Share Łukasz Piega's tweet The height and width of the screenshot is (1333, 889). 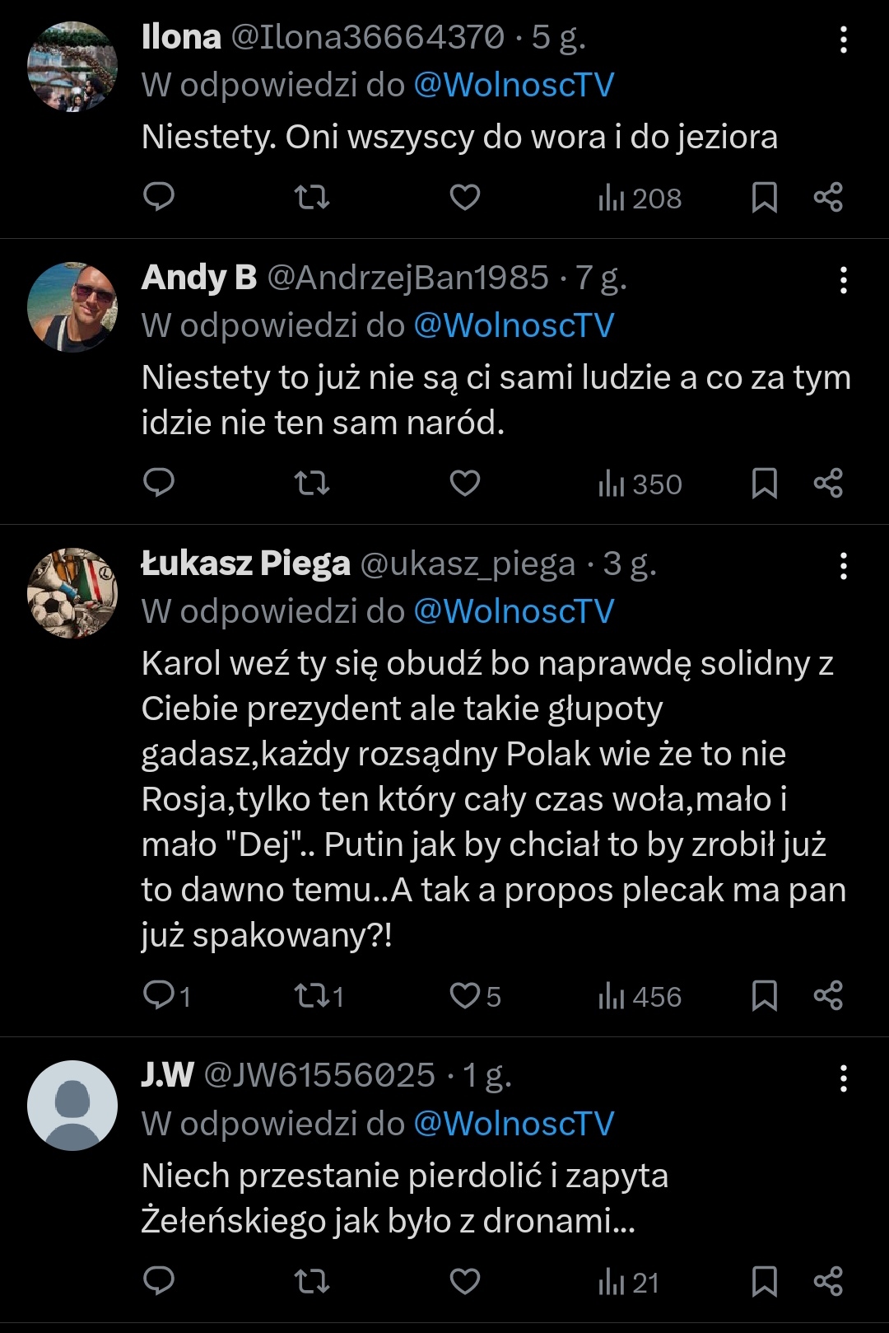(x=828, y=995)
